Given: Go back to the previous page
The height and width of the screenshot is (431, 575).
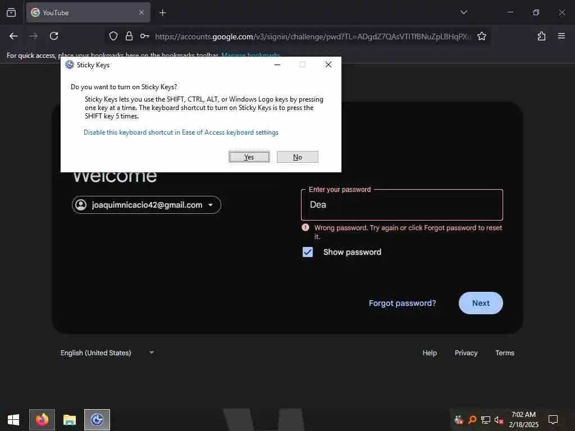Looking at the screenshot, I should click(13, 36).
